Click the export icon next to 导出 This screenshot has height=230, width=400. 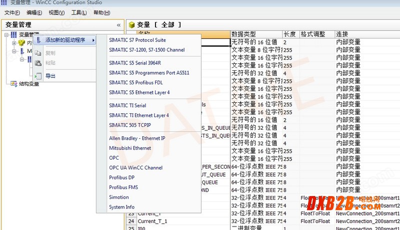pyautogui.click(x=38, y=76)
